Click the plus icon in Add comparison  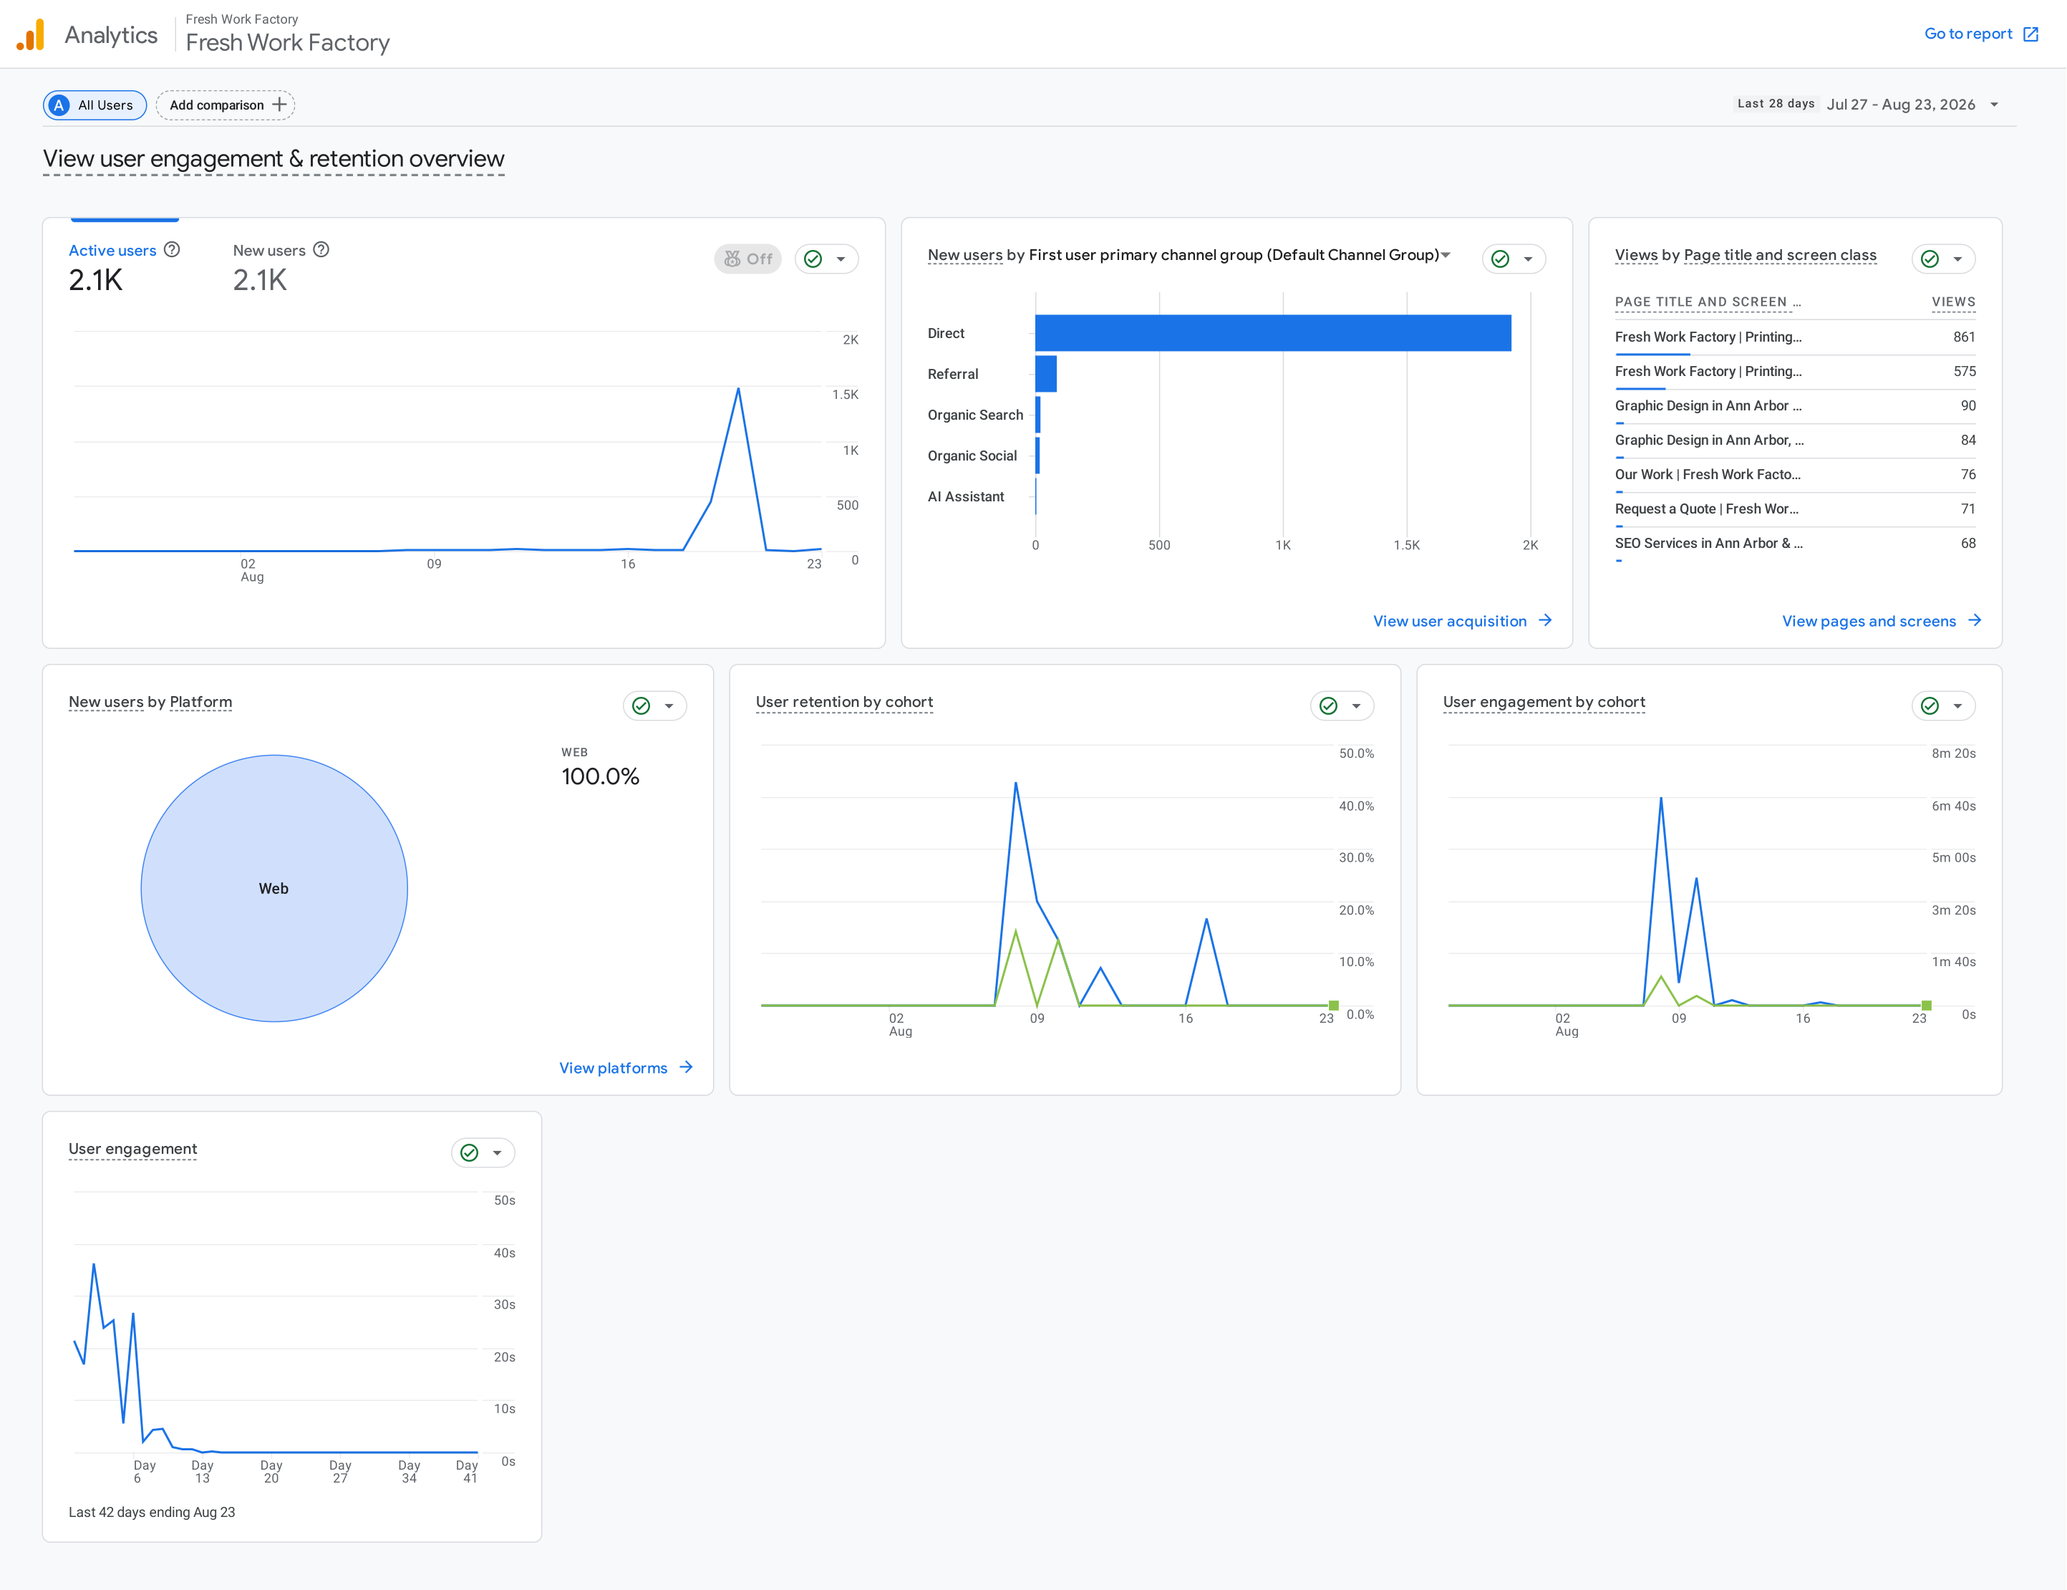279,105
